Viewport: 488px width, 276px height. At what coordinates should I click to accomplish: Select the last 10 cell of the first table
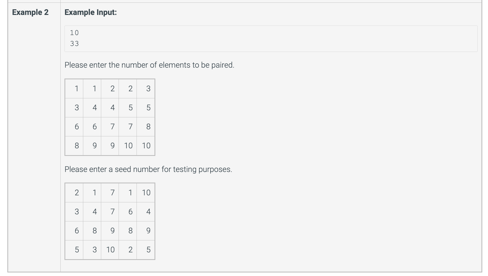pyautogui.click(x=146, y=146)
